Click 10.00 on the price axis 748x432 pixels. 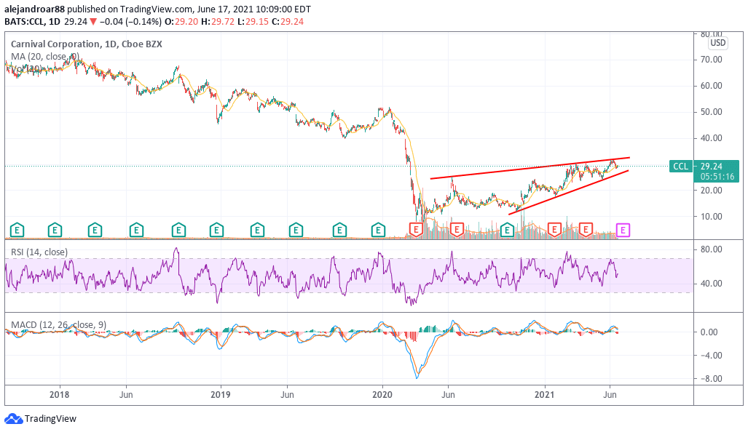pos(712,216)
